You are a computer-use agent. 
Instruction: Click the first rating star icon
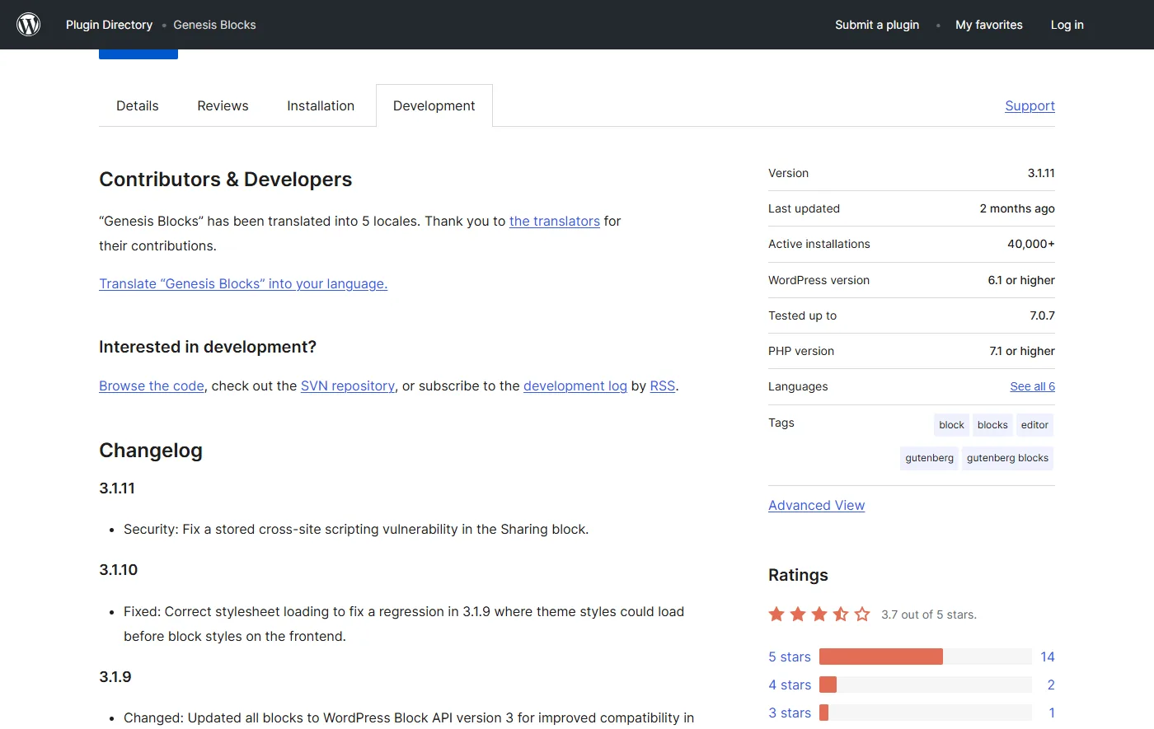click(x=776, y=614)
